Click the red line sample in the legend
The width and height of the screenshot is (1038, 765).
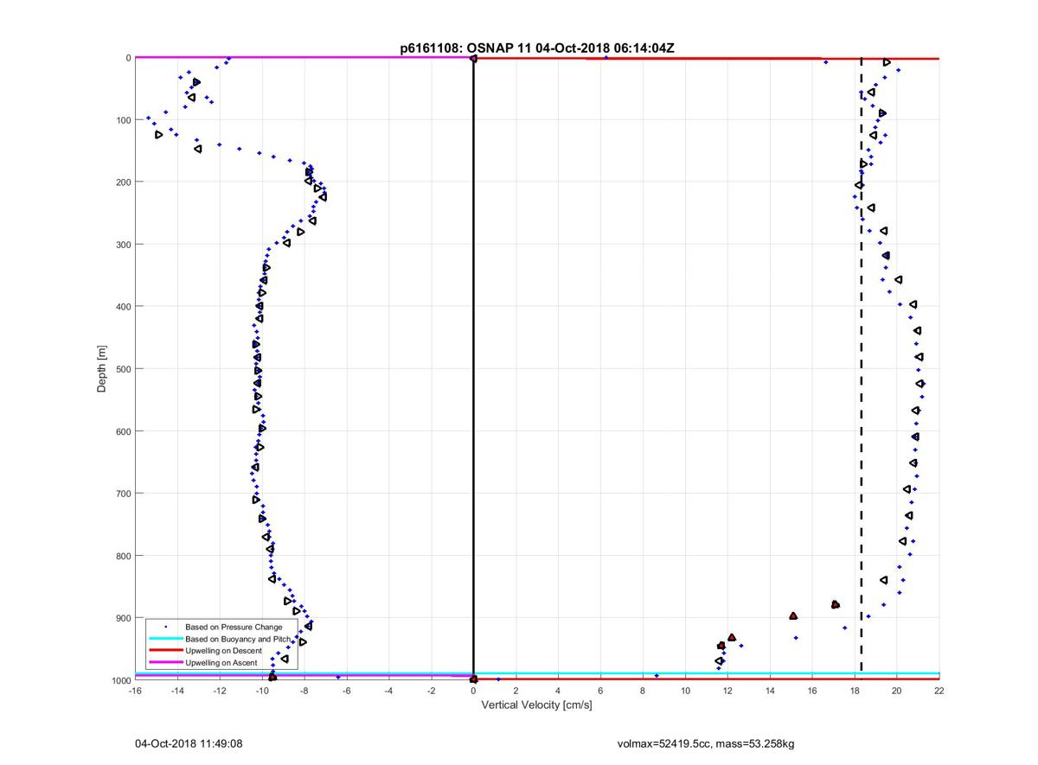165,650
